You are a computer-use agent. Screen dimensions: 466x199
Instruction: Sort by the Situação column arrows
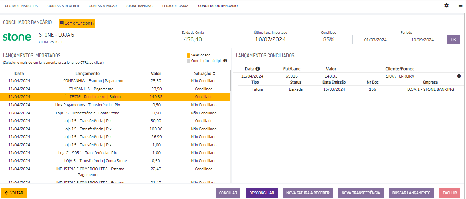pyautogui.click(x=214, y=74)
